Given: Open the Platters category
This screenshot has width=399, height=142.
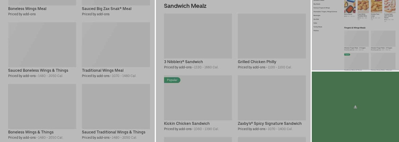Looking at the screenshot, I should (x=316, y=31).
